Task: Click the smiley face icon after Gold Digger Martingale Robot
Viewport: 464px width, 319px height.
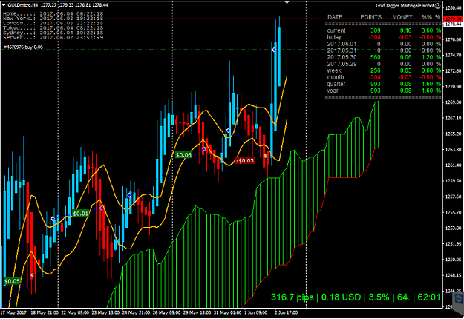Action: [438, 6]
